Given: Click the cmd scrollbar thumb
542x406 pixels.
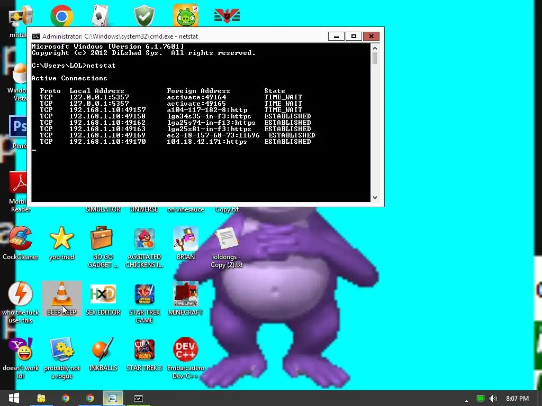Looking at the screenshot, I should pos(375,58).
